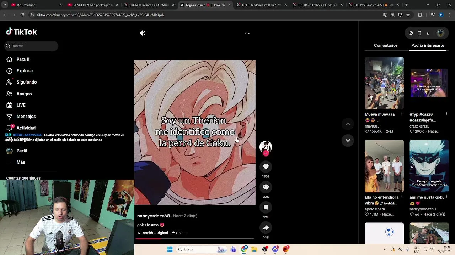The height and width of the screenshot is (255, 455).
Task: Click the download desktop app icon
Action: [428, 33]
